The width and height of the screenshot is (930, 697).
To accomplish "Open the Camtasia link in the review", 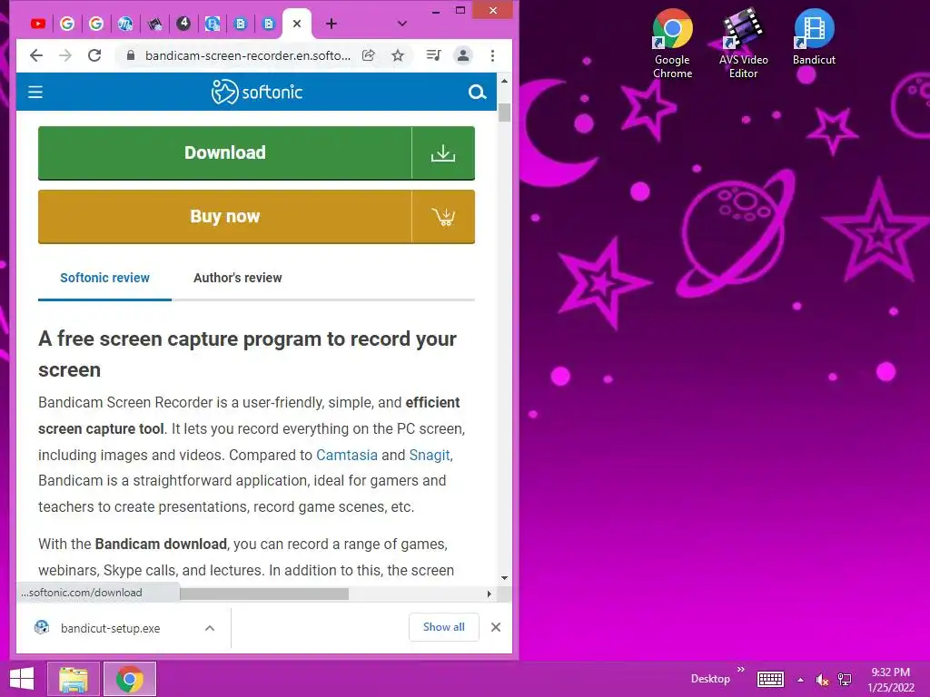I will coord(346,455).
